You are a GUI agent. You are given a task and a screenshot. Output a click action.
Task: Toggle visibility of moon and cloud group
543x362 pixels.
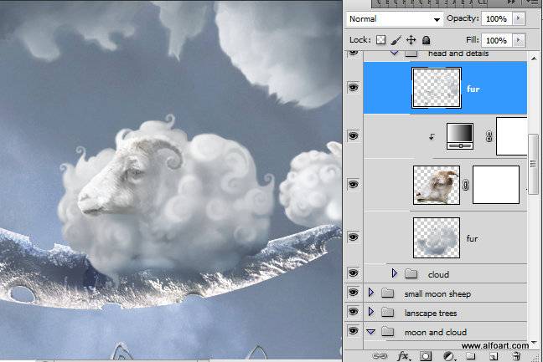pyautogui.click(x=353, y=331)
